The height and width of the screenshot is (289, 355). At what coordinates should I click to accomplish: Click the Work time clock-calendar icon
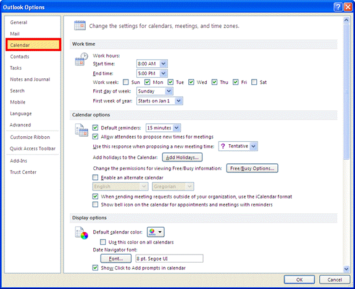click(81, 59)
